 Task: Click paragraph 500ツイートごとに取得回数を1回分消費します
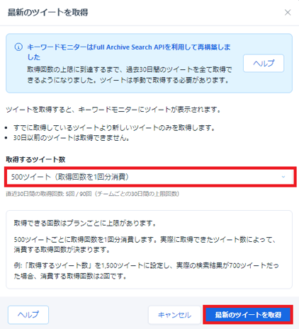coord(145,245)
